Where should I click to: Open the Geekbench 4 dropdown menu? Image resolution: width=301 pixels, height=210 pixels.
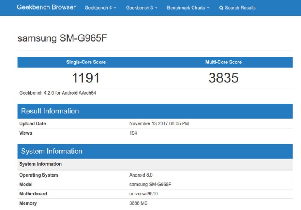100,8
